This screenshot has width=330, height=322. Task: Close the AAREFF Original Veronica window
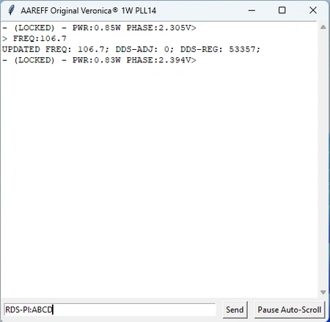click(313, 10)
